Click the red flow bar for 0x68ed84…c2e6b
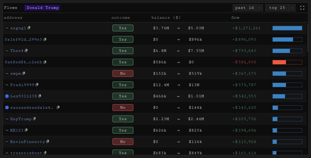The image size is (311, 158). [x=287, y=62]
